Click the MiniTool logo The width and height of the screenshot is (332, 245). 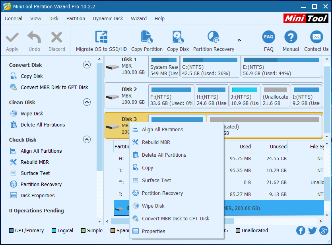pyautogui.click(x=306, y=18)
